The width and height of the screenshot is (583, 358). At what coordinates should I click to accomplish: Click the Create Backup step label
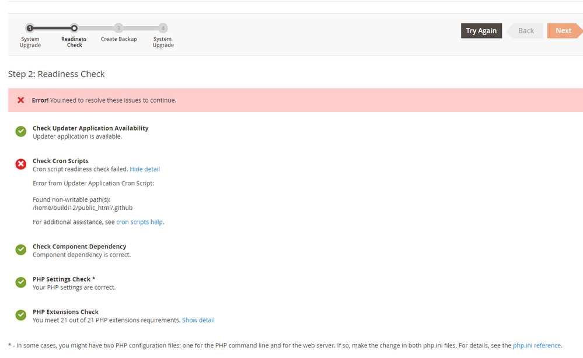118,39
